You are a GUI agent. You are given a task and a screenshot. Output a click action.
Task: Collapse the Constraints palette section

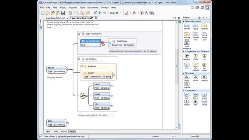pos(184,91)
